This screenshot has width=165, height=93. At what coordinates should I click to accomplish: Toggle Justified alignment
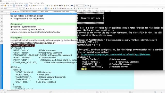[40, 9]
